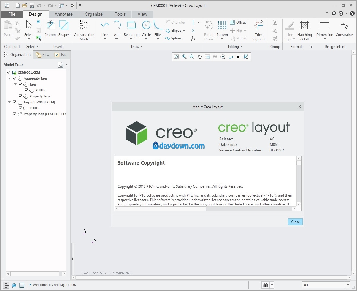Pick the Spline tool
This screenshot has height=291, width=357.
coord(173,38)
